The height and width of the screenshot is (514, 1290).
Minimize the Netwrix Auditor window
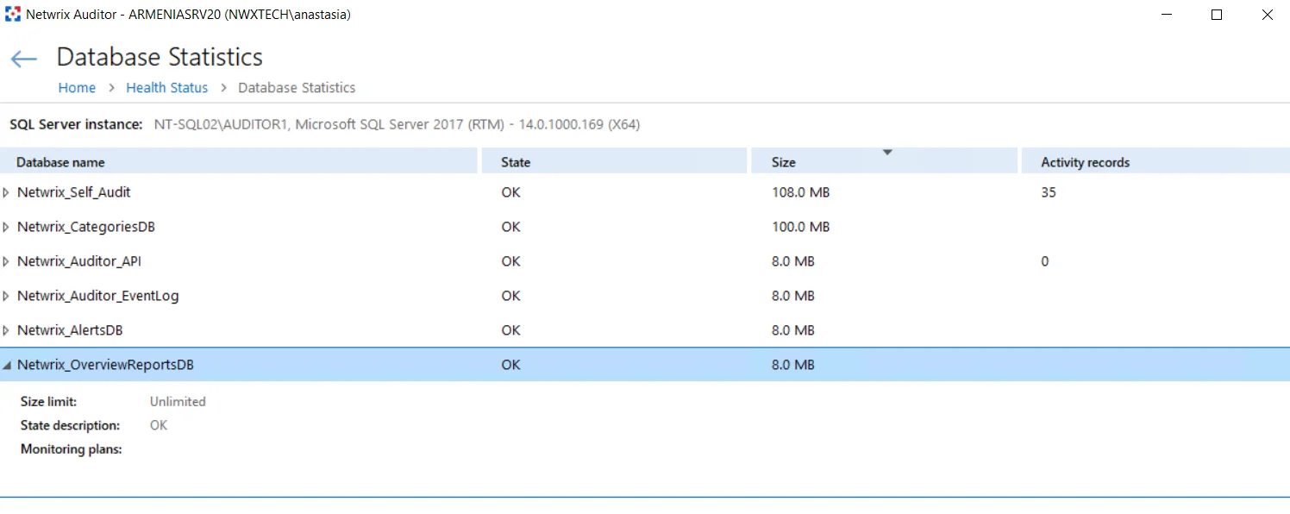[x=1166, y=15]
